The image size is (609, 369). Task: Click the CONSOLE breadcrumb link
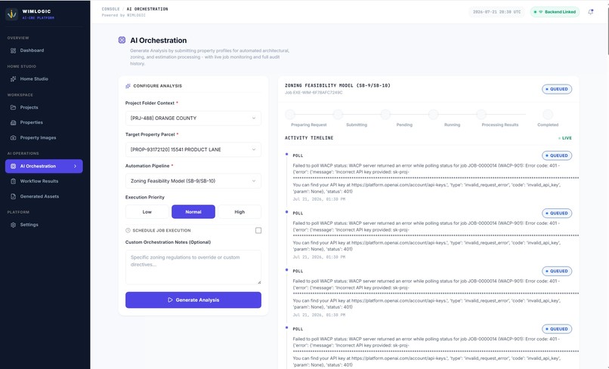click(x=110, y=9)
